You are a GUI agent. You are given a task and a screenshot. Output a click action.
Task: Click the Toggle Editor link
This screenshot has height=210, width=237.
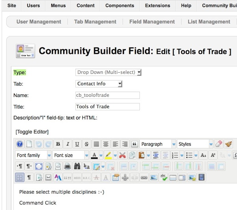coord(32,132)
